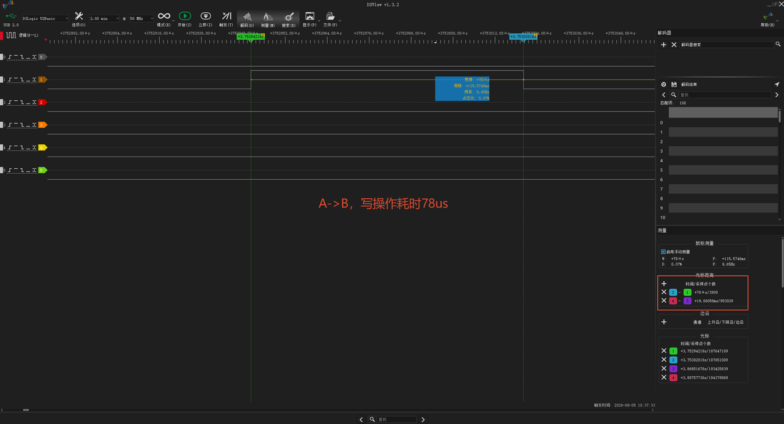Image resolution: width=784 pixels, height=424 pixels.
Task: Click the logic channel group waveform icon
Action: coord(12,35)
